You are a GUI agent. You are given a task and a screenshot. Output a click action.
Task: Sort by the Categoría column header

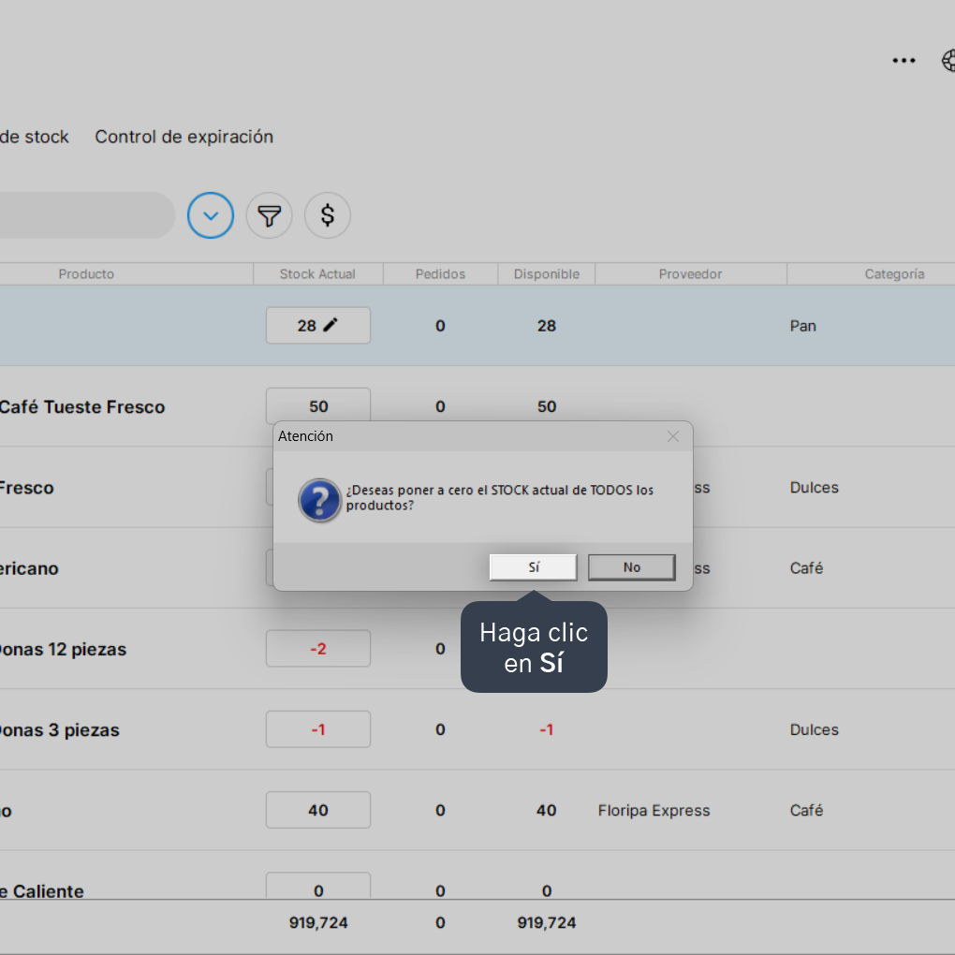click(x=894, y=274)
